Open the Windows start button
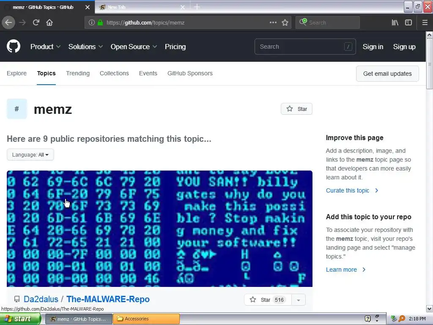 tap(20, 319)
